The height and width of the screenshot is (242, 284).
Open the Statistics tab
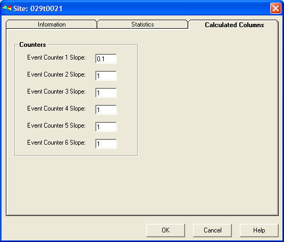143,24
